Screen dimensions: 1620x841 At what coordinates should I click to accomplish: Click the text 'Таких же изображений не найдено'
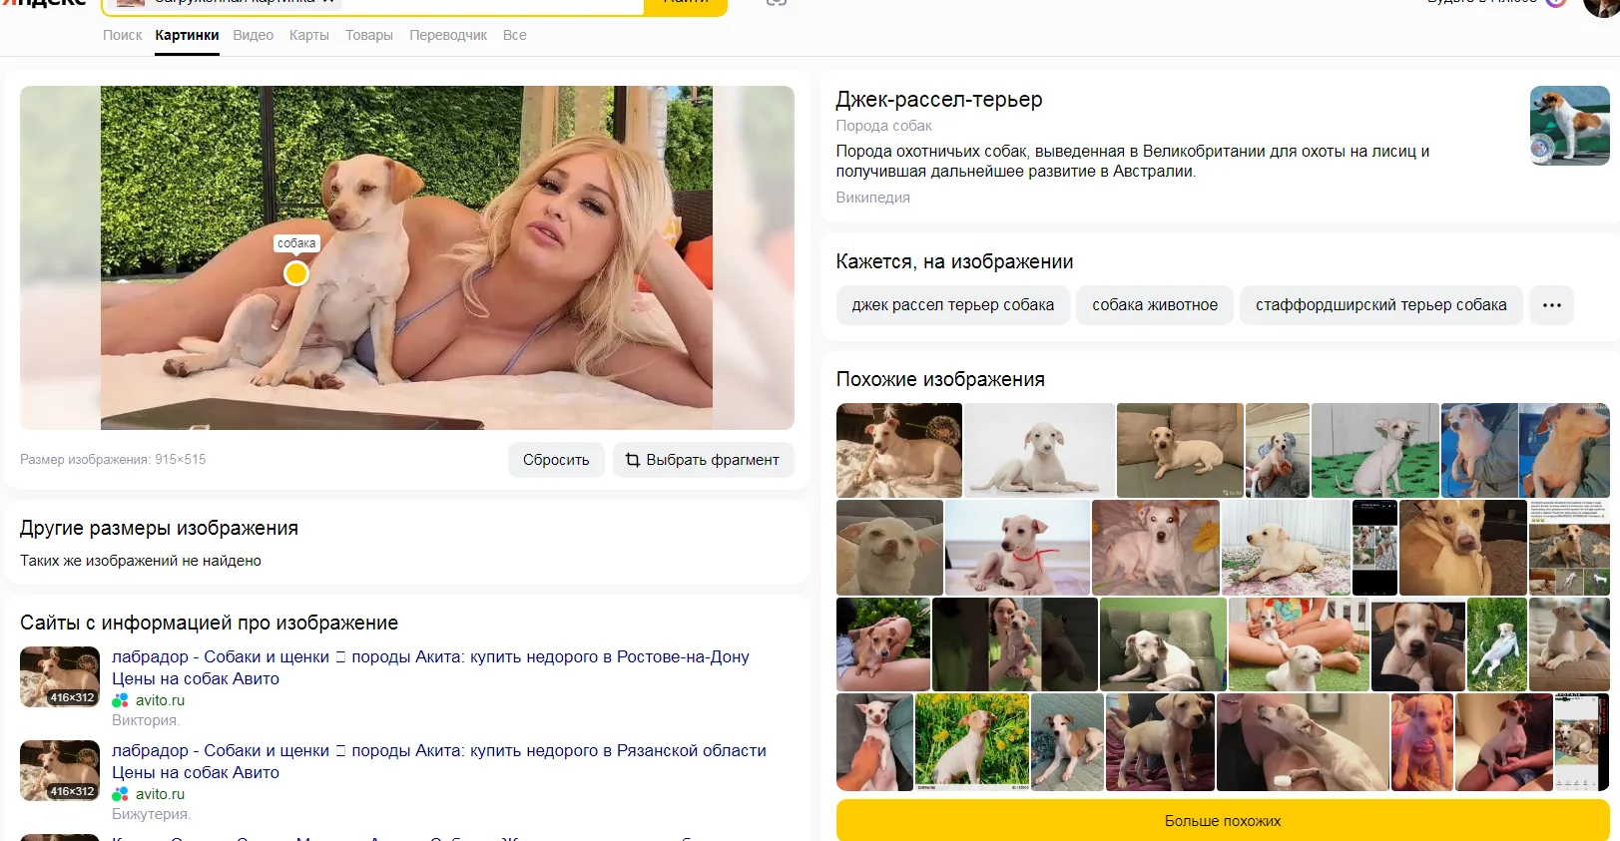[141, 561]
